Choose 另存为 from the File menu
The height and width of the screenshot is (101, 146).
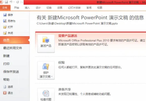coord(11,21)
